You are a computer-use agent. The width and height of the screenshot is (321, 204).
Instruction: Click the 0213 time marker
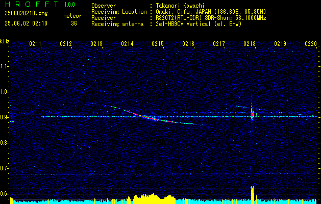coord(96,44)
